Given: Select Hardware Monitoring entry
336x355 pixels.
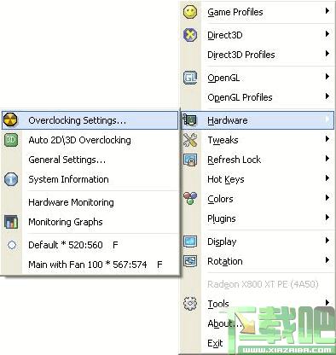Looking at the screenshot, I should tap(90, 202).
